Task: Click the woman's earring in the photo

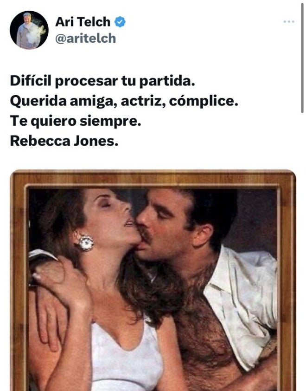Action: click(x=86, y=242)
